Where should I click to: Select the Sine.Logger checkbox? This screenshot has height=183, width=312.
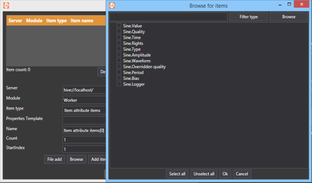click(x=119, y=84)
